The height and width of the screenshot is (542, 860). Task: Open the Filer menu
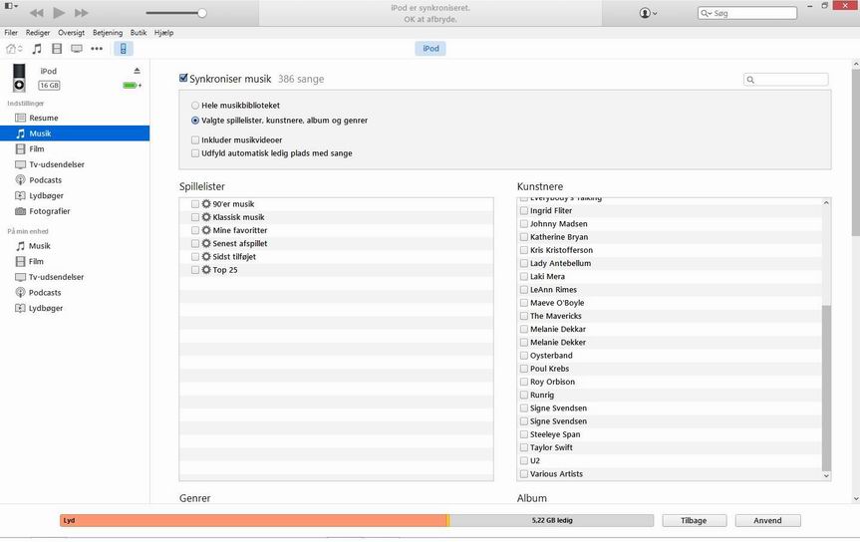click(11, 33)
